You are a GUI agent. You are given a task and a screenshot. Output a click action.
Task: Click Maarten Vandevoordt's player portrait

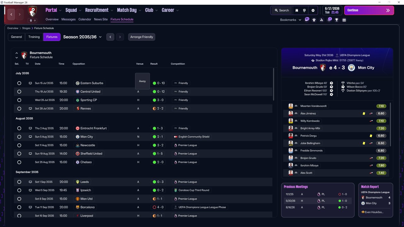pyautogui.click(x=291, y=106)
